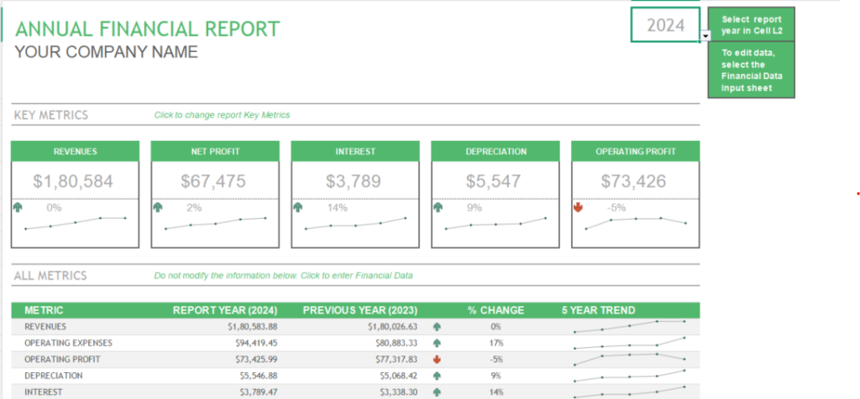Click the ALL METRICS section heading
860x399 pixels.
coord(50,275)
